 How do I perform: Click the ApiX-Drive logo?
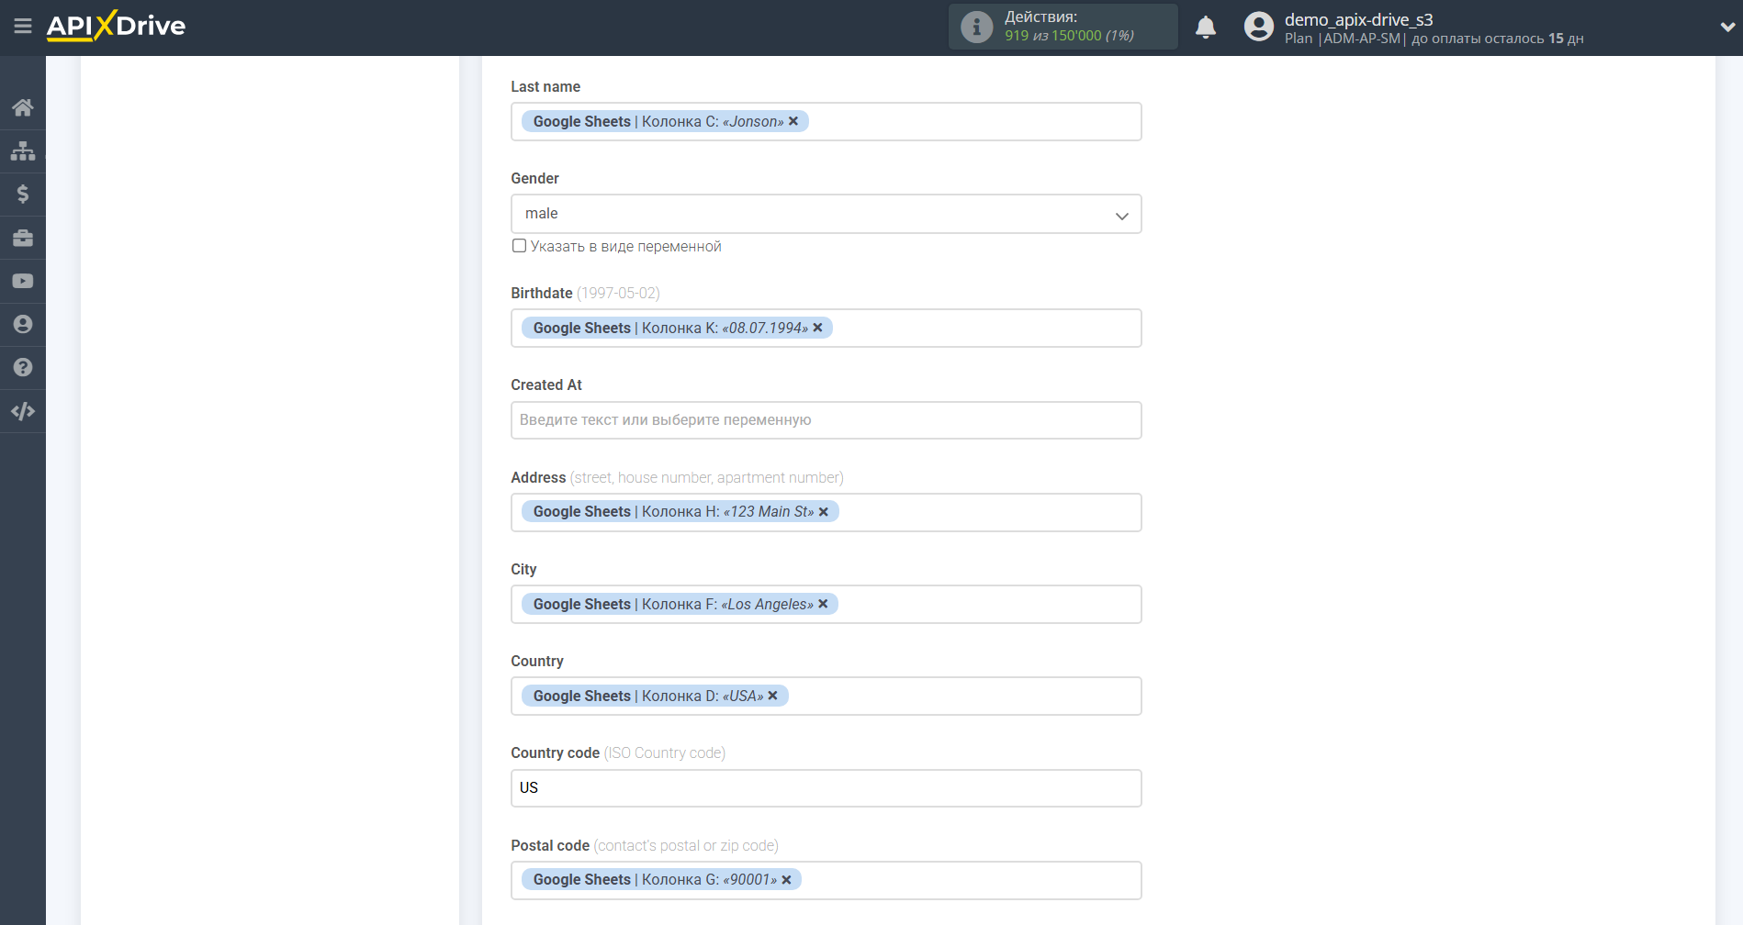[x=116, y=26]
